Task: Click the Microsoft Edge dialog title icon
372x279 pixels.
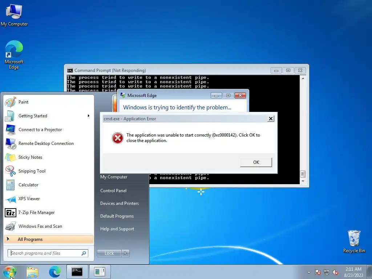Action: pyautogui.click(x=123, y=96)
